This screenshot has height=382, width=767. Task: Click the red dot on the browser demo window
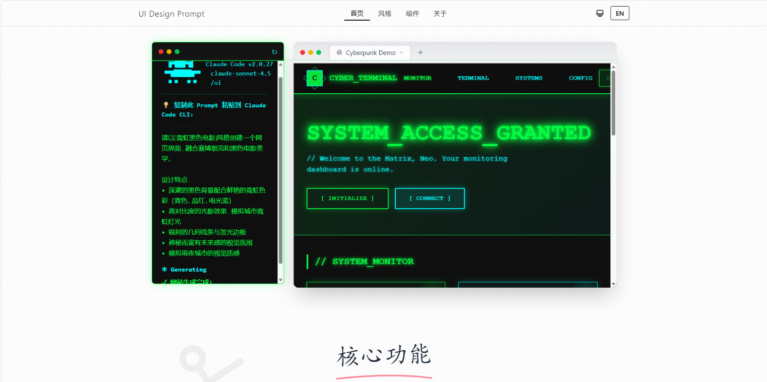(303, 52)
